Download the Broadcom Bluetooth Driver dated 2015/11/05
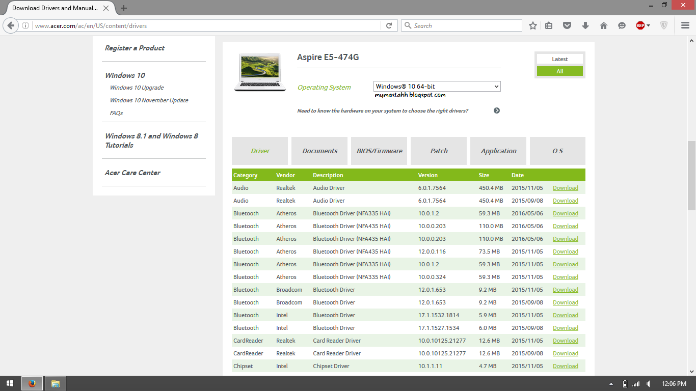This screenshot has height=391, width=696. [x=566, y=290]
